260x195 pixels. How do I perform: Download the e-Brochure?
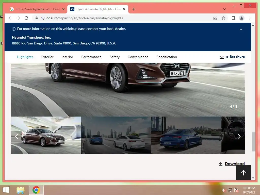[x=232, y=57]
